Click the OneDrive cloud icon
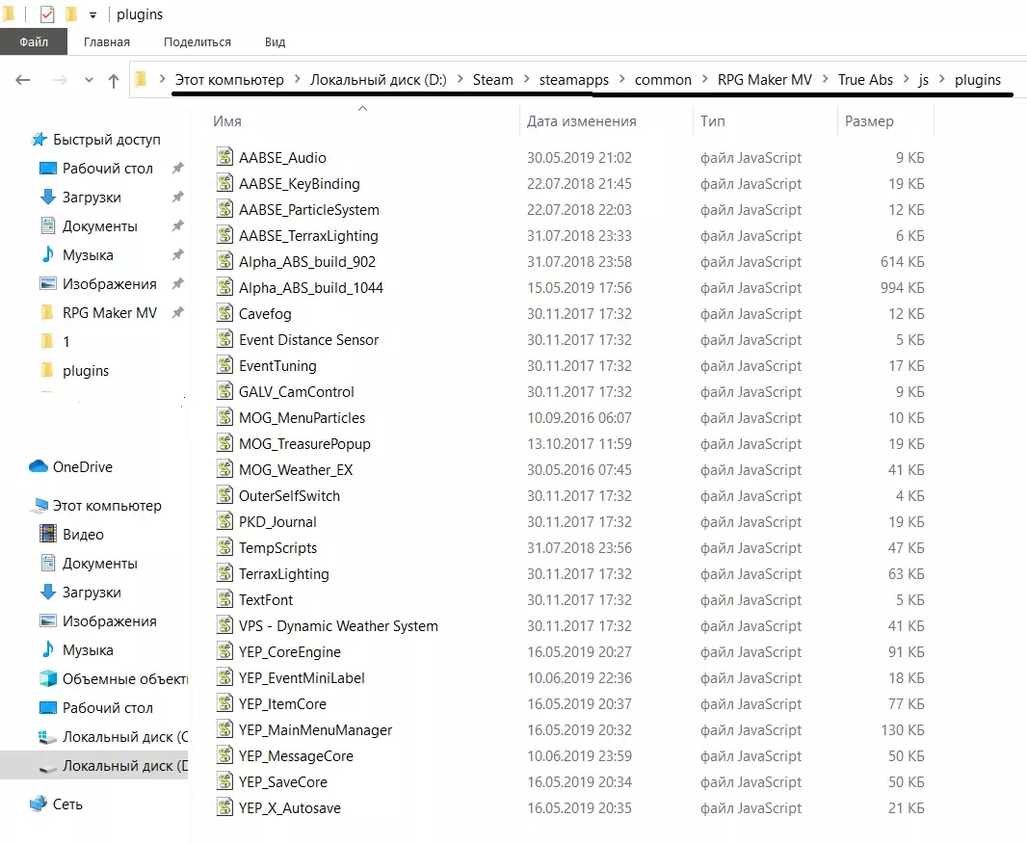Viewport: 1027px width, 844px height. point(39,466)
